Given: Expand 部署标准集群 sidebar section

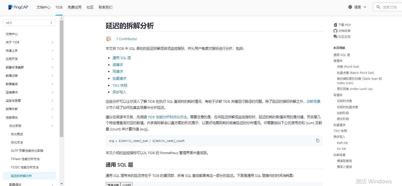Looking at the screenshot, I should (x=52, y=67).
